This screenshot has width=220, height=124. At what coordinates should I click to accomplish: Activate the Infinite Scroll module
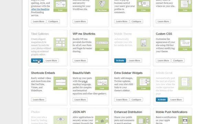[162, 100]
